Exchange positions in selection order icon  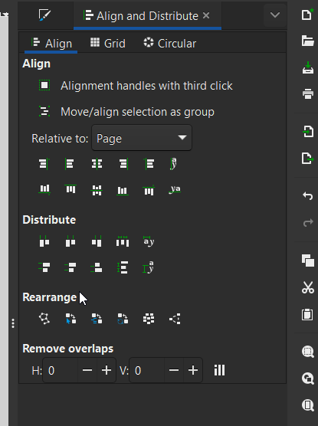(x=70, y=319)
